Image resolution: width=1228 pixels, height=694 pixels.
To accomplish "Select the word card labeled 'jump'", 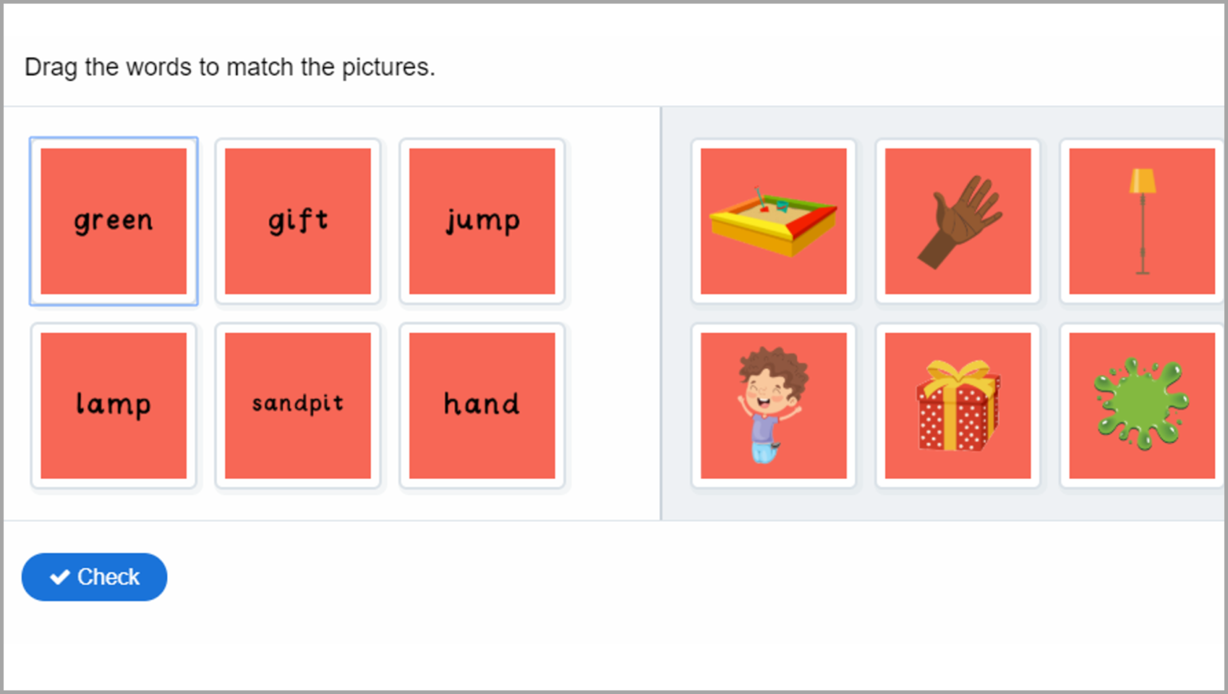I will point(481,221).
